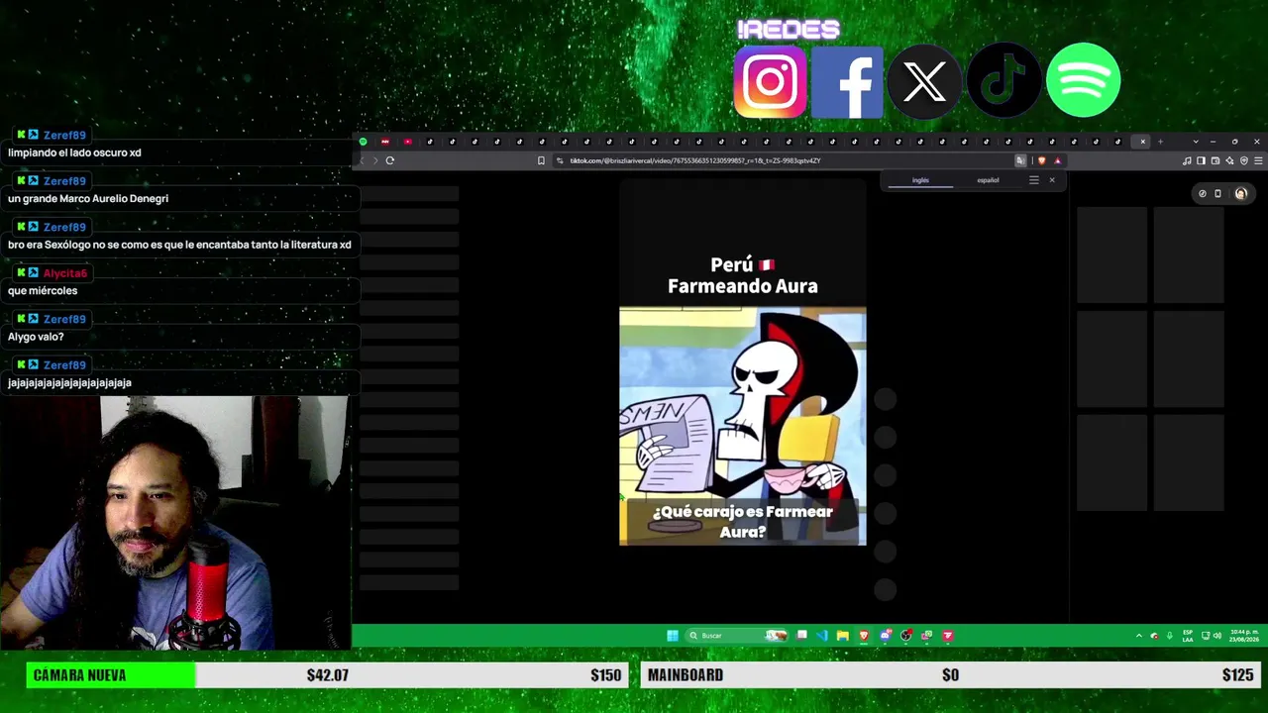
Task: Open File Explorer from the taskbar
Action: tap(842, 636)
